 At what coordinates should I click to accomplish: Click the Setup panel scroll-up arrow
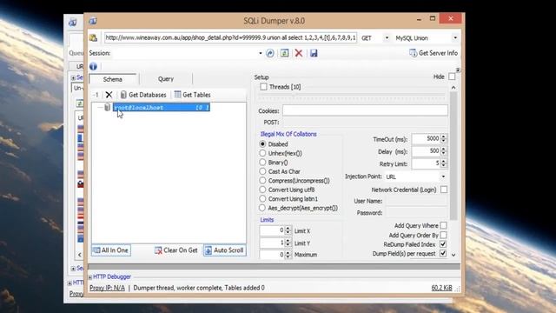[x=453, y=87]
